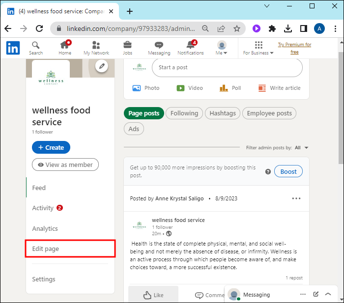
Task: Open the Me profile menu
Action: pos(222,48)
